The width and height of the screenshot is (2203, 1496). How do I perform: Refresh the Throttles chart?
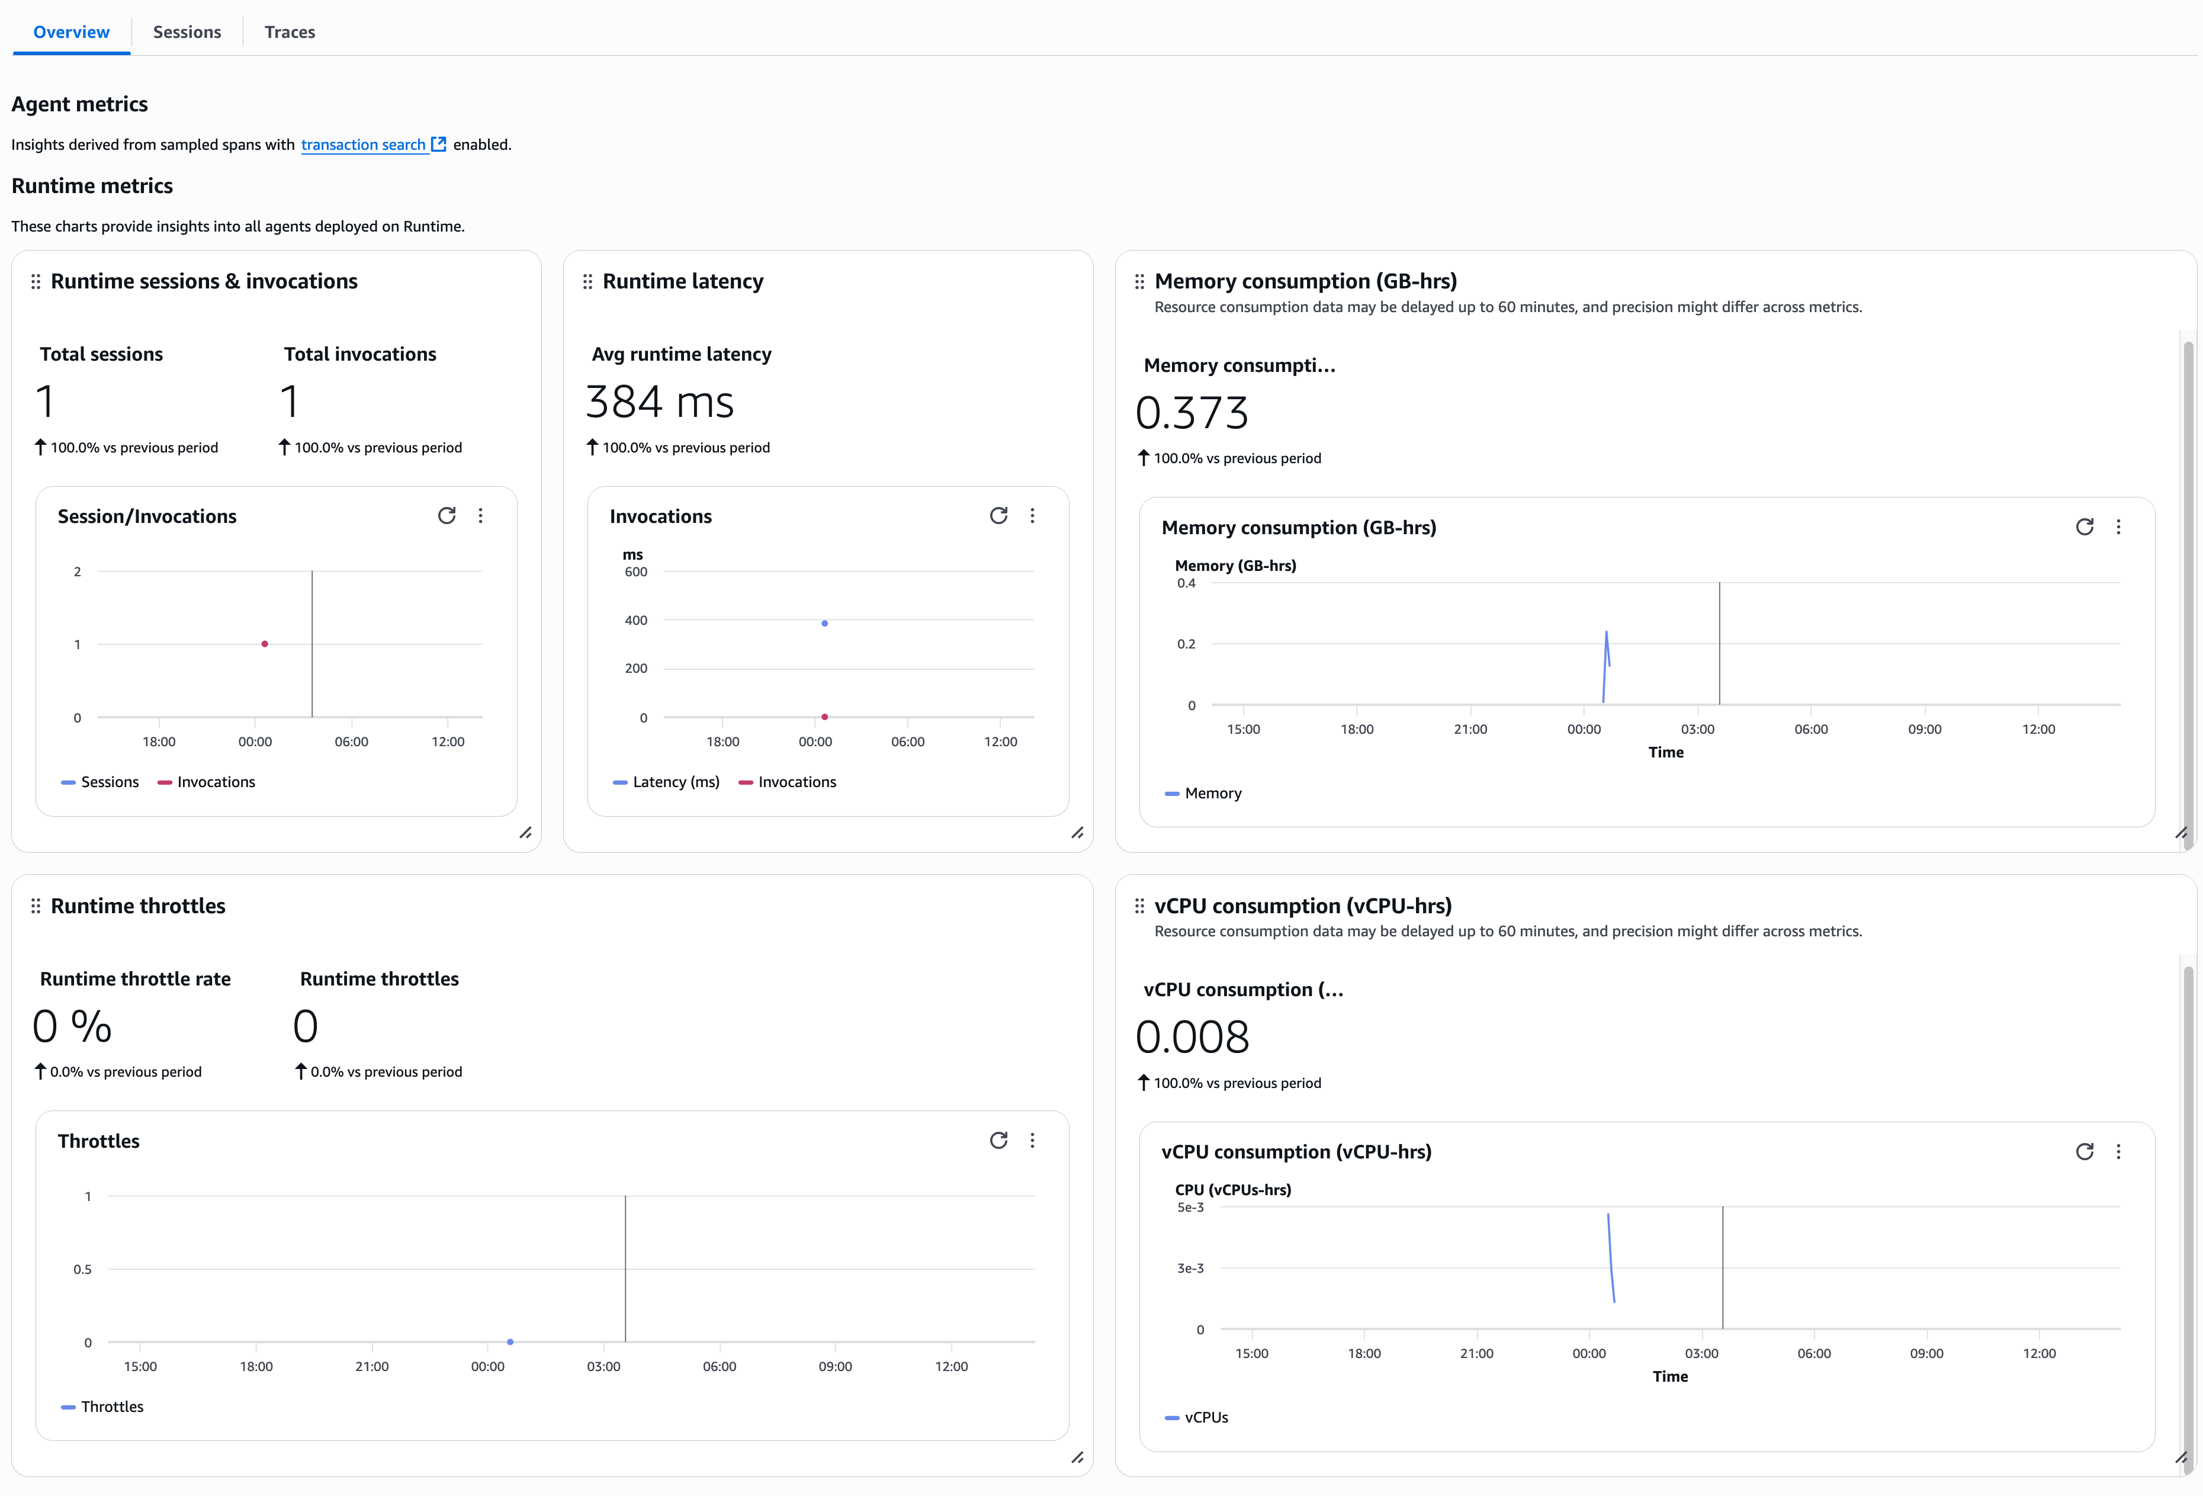coord(998,1141)
